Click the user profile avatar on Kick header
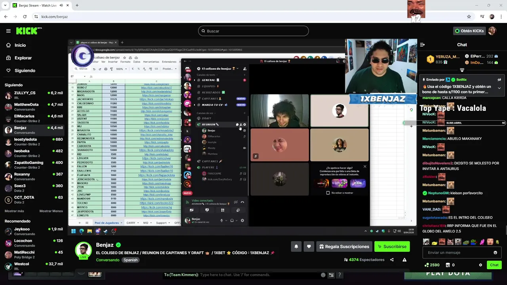 (x=492, y=31)
